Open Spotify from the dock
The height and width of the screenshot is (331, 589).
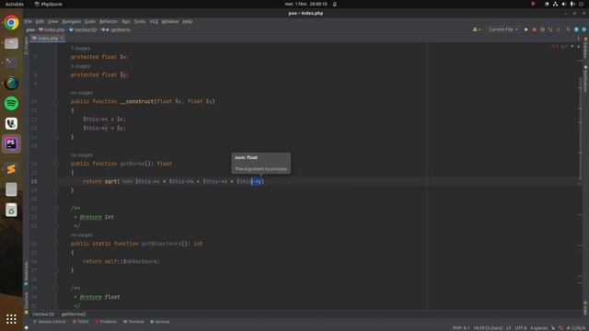[x=11, y=103]
